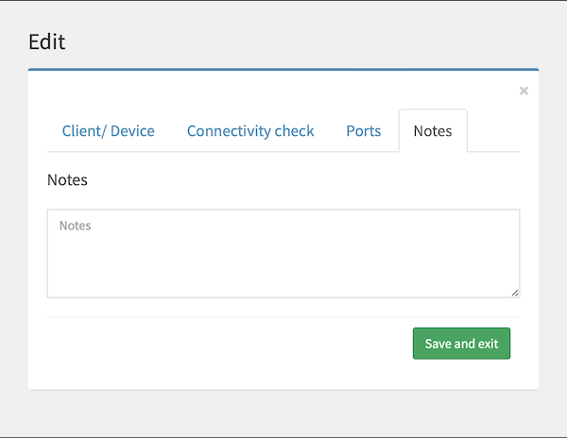The width and height of the screenshot is (567, 438).
Task: Click the grey × at the panel corner
Action: click(524, 92)
